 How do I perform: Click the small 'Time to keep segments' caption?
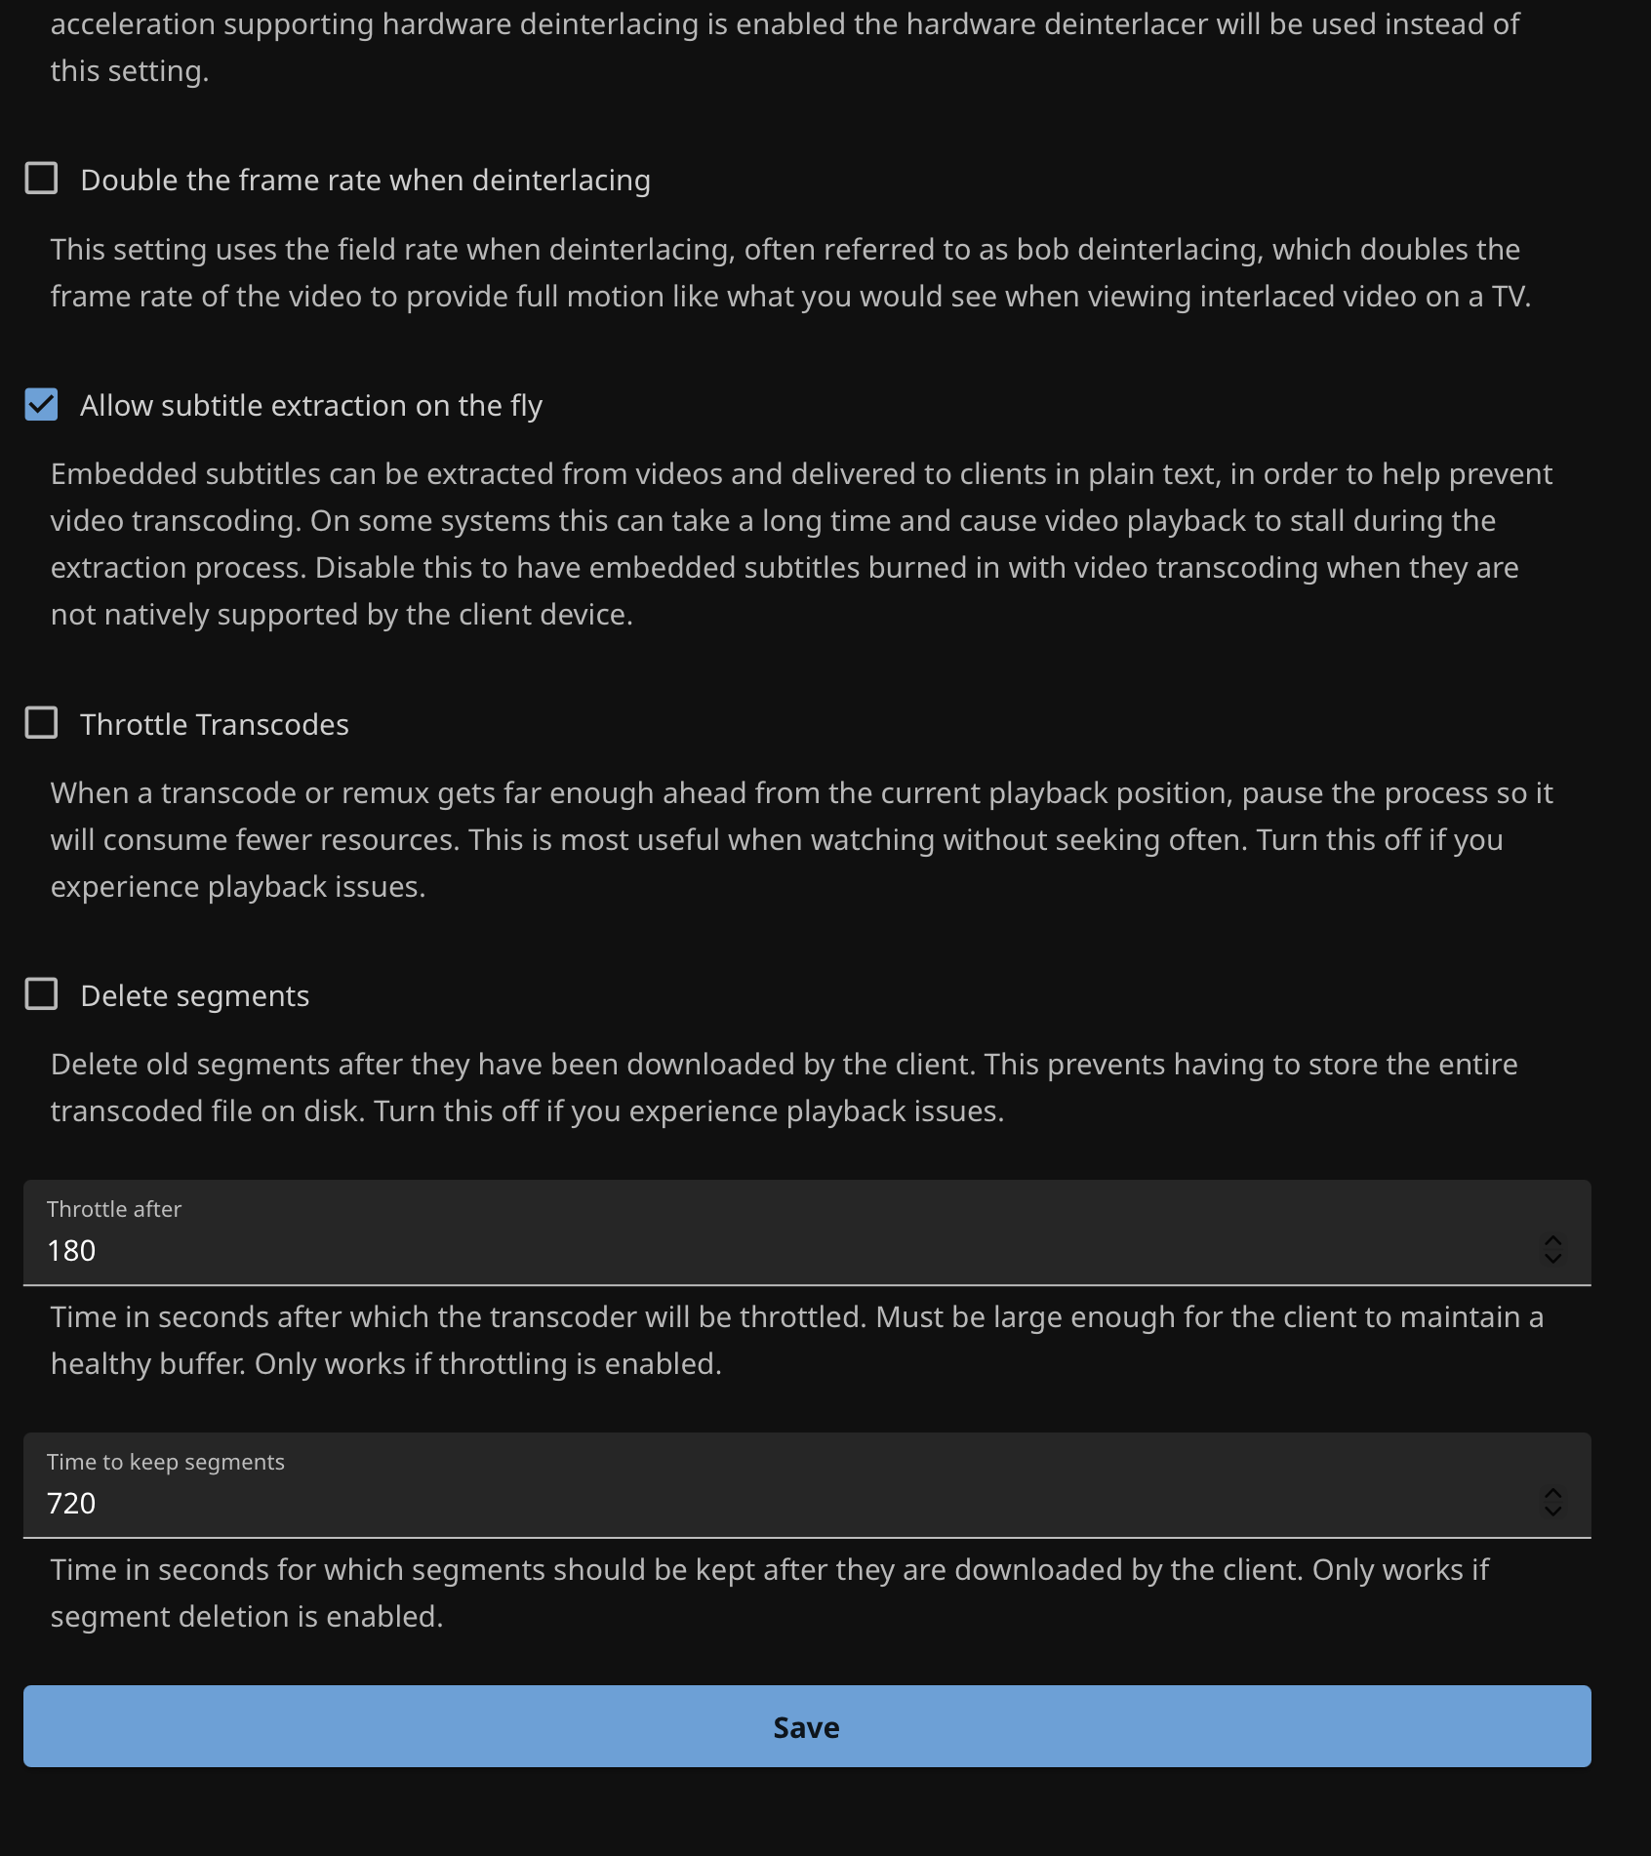tap(166, 1462)
